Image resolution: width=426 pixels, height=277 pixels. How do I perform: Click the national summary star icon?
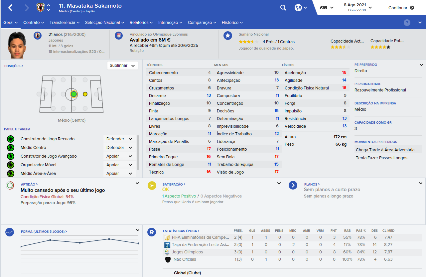(x=228, y=36)
